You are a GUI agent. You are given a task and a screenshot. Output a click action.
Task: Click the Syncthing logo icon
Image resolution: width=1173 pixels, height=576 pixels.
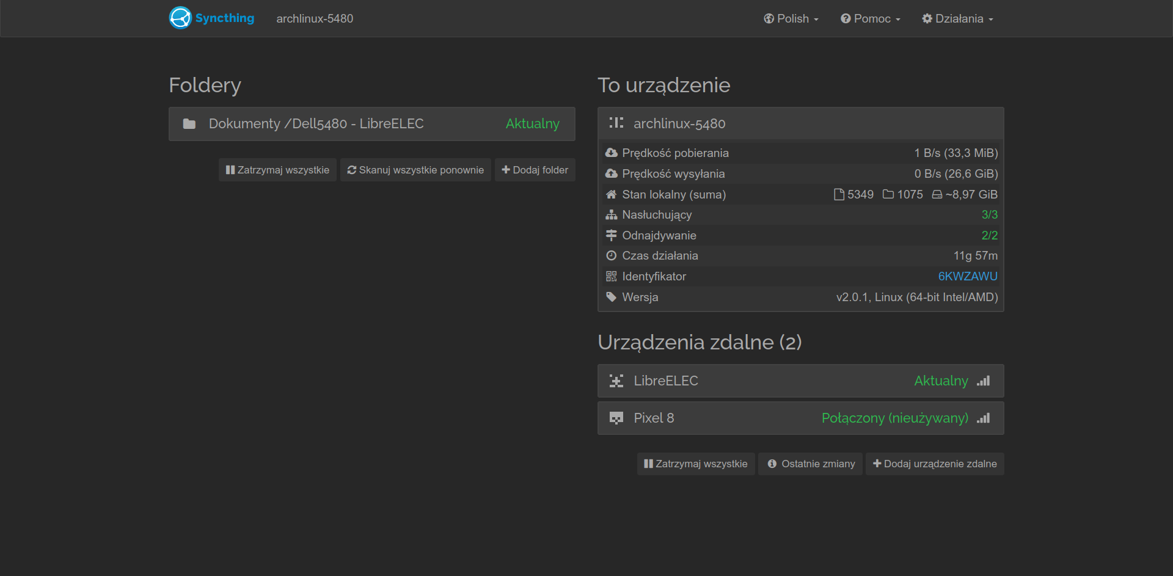point(180,18)
